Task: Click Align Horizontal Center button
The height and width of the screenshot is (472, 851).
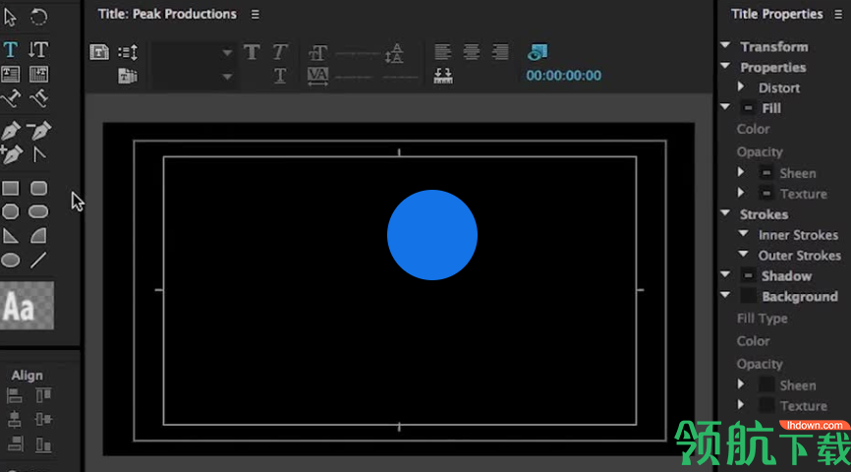Action: click(x=15, y=420)
